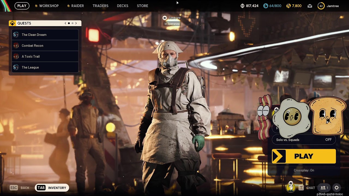This screenshot has width=349, height=196.
Task: Open The League quest
Action: (45, 67)
